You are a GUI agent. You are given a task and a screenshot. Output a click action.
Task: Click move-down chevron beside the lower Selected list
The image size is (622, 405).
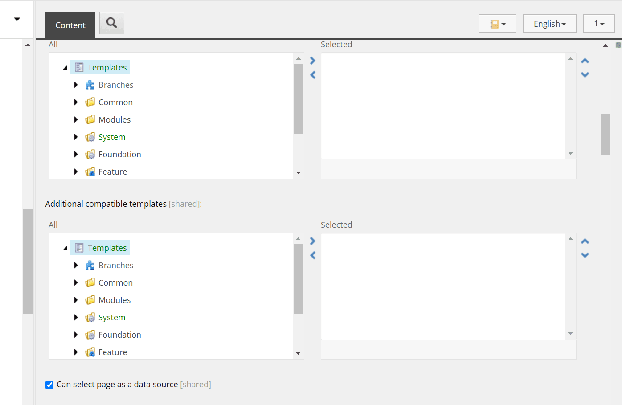[585, 255]
